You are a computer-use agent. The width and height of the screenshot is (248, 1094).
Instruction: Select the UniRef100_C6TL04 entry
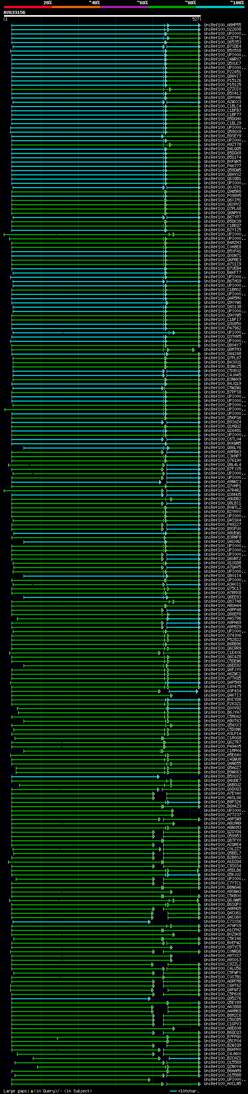pyautogui.click(x=222, y=439)
